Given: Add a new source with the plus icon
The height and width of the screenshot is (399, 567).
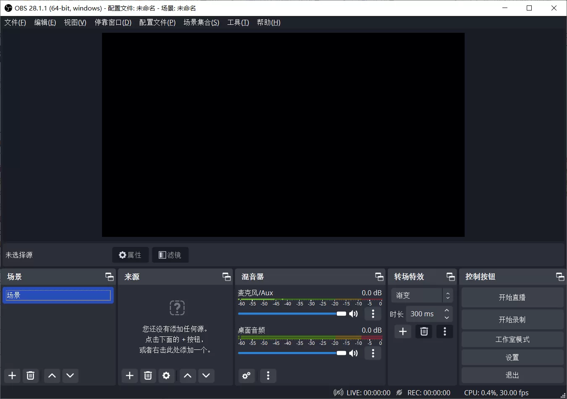Looking at the screenshot, I should [x=129, y=375].
